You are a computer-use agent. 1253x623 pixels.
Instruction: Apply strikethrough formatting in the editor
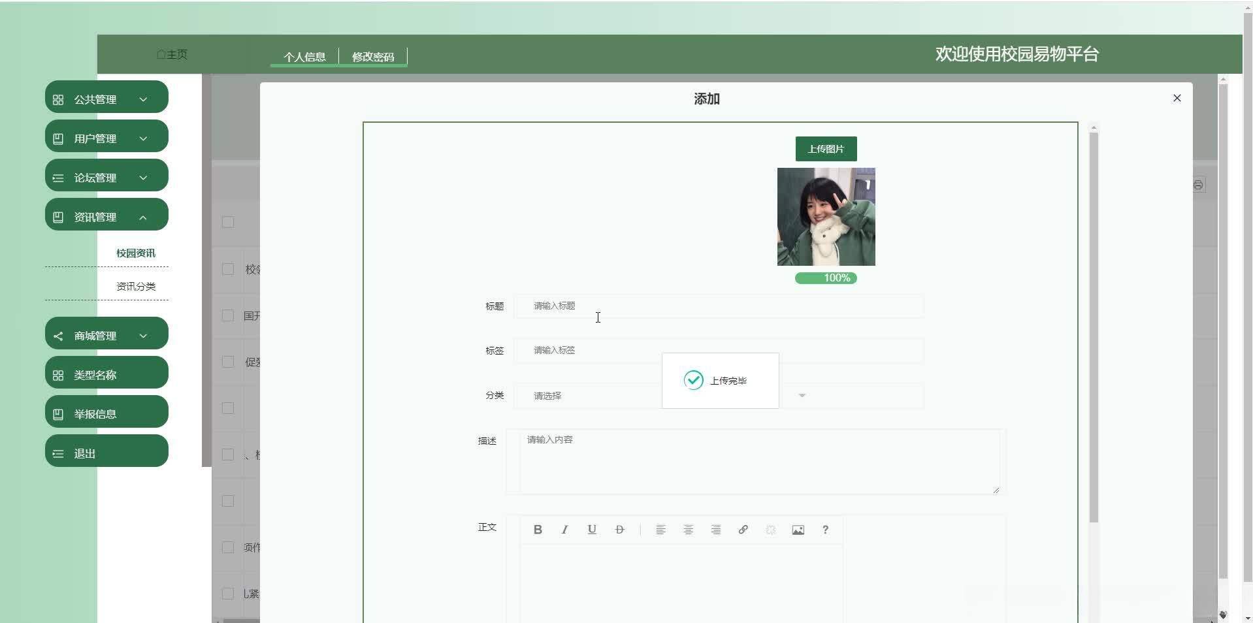tap(619, 530)
